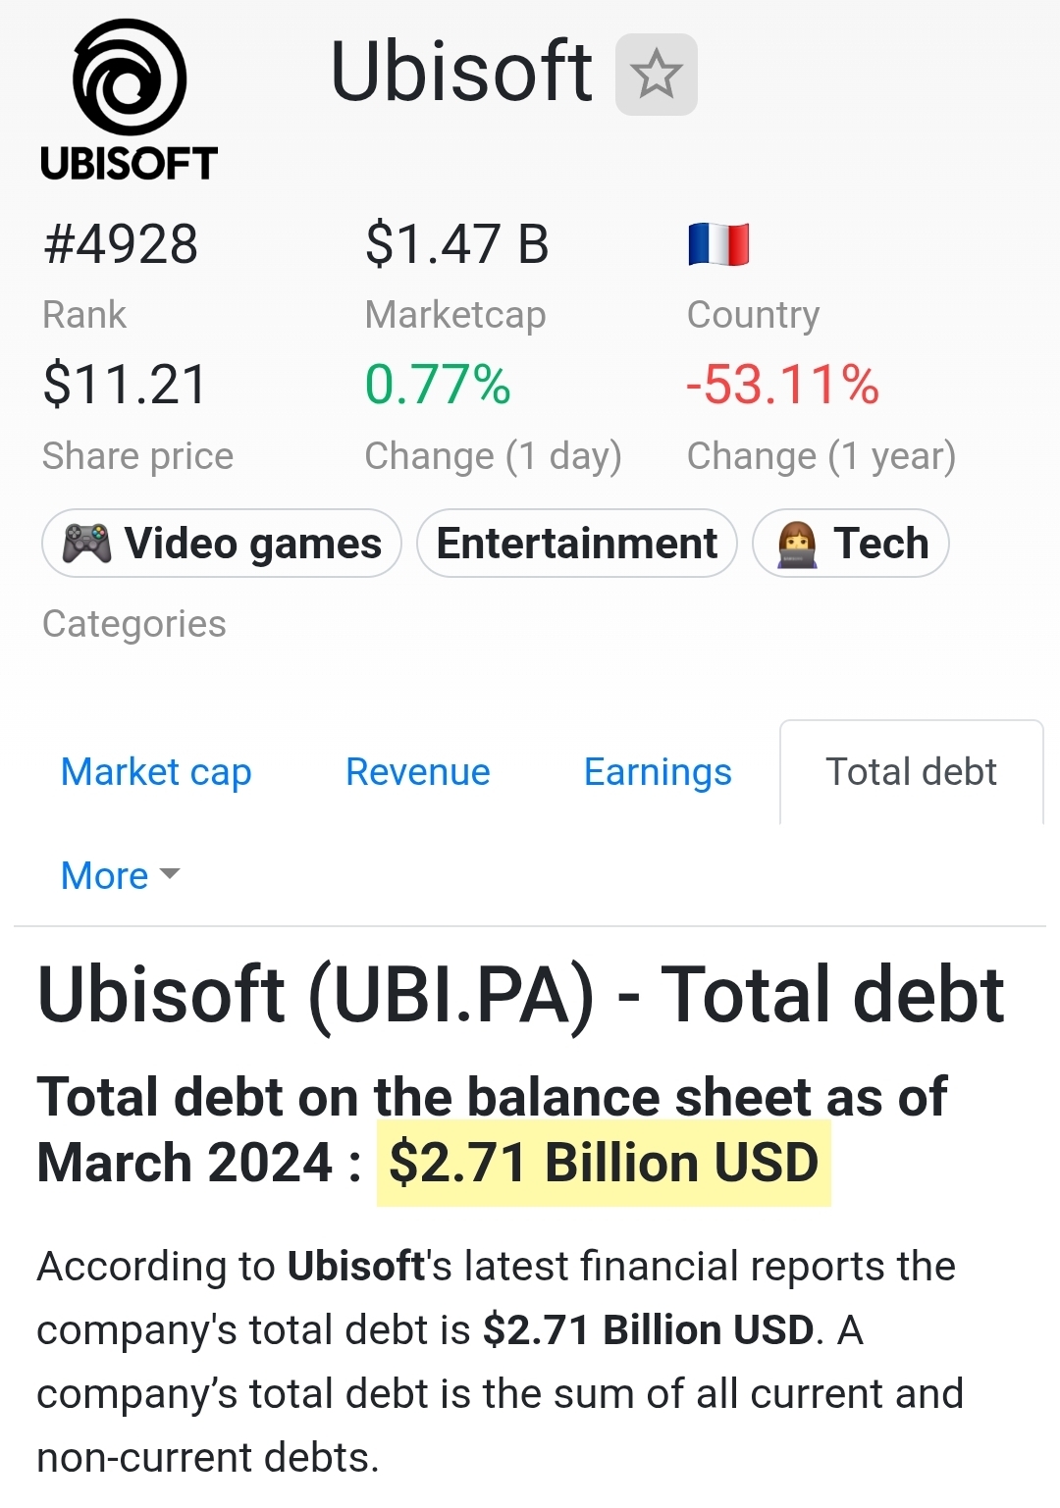Click the Ubisoft (UBI.PA) - Total debt heading
Image resolution: width=1060 pixels, height=1508 pixels.
(x=520, y=995)
